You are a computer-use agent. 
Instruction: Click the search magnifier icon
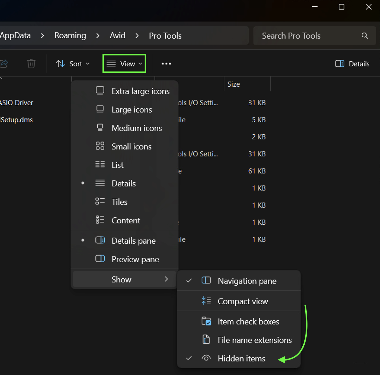coord(364,36)
